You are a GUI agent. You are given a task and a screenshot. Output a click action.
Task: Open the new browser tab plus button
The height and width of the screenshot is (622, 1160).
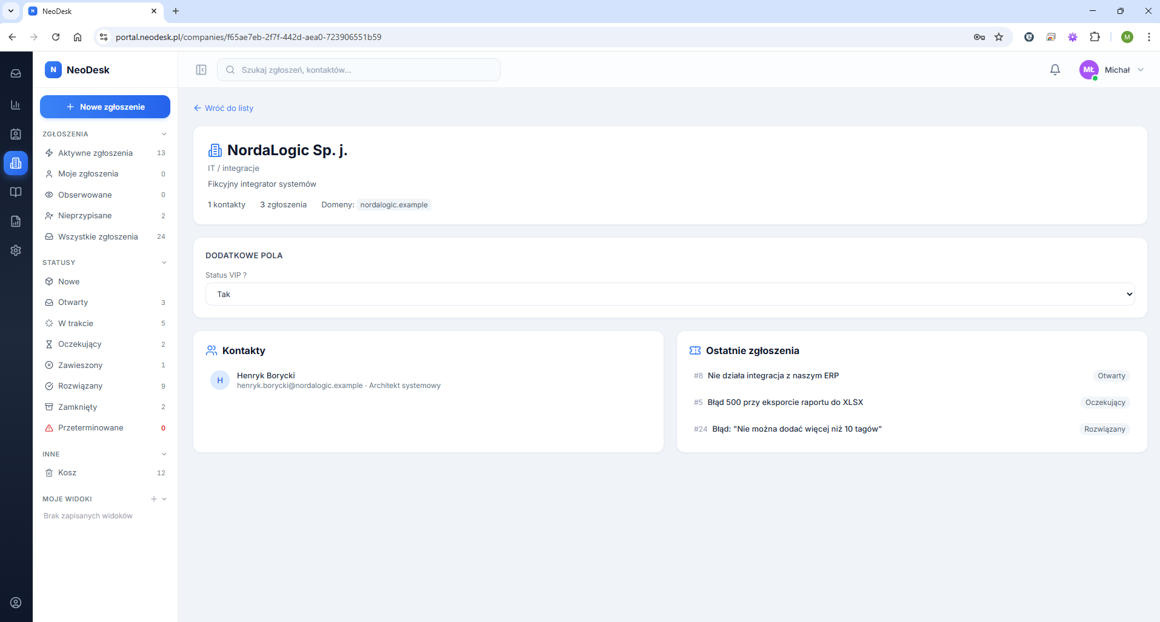pyautogui.click(x=176, y=11)
